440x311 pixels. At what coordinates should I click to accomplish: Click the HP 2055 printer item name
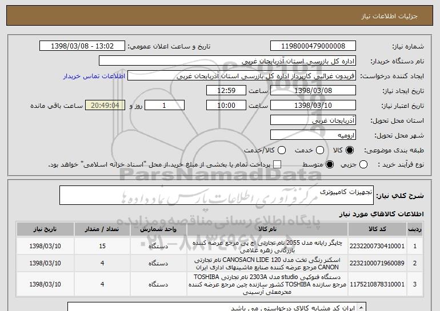(x=267, y=247)
